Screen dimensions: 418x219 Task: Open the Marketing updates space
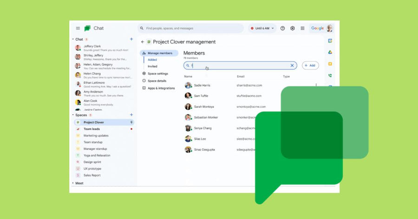(104, 136)
